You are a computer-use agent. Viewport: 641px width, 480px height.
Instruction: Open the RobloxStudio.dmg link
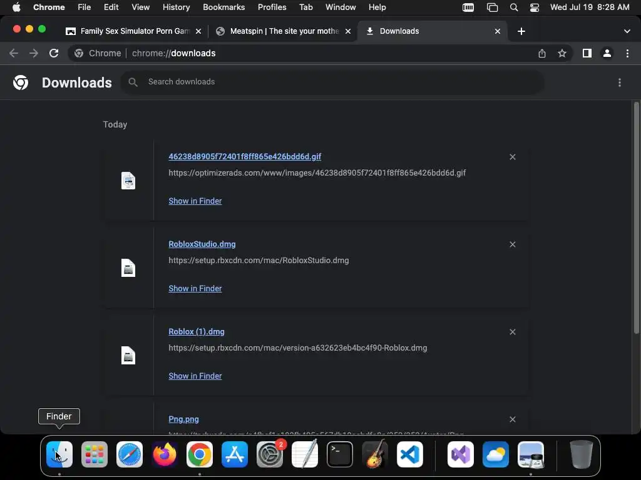tap(202, 244)
